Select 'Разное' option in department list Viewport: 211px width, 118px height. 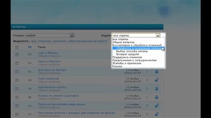138,66
